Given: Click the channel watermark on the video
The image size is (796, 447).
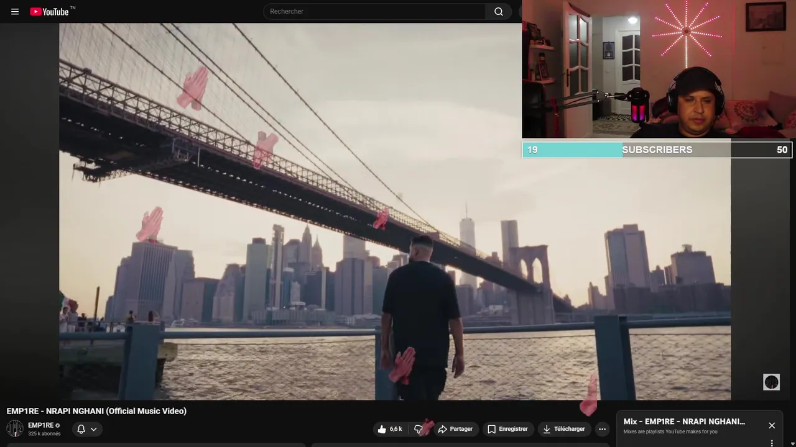Looking at the screenshot, I should tap(771, 382).
